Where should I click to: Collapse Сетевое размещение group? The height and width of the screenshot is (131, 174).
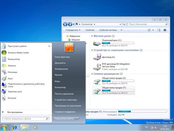pyautogui.click(x=92, y=74)
